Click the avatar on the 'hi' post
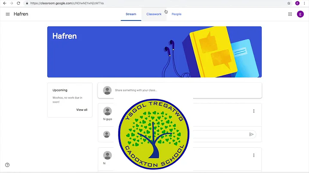 (x=107, y=155)
